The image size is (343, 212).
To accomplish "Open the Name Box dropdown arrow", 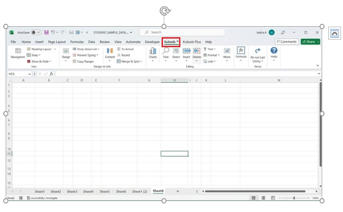I will 30,74.
